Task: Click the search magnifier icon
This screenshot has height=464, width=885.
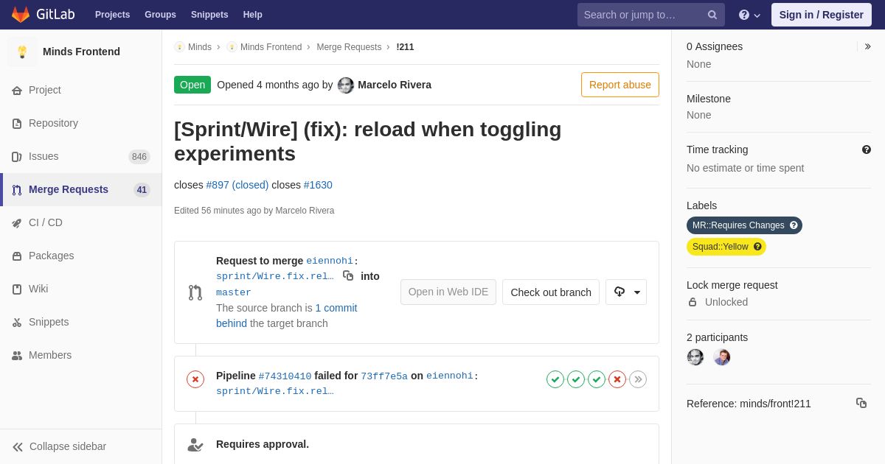Action: pos(712,15)
